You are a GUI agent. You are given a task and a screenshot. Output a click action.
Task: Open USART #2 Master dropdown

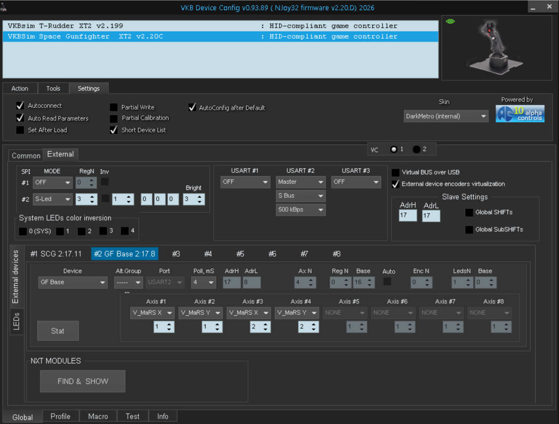pos(300,182)
